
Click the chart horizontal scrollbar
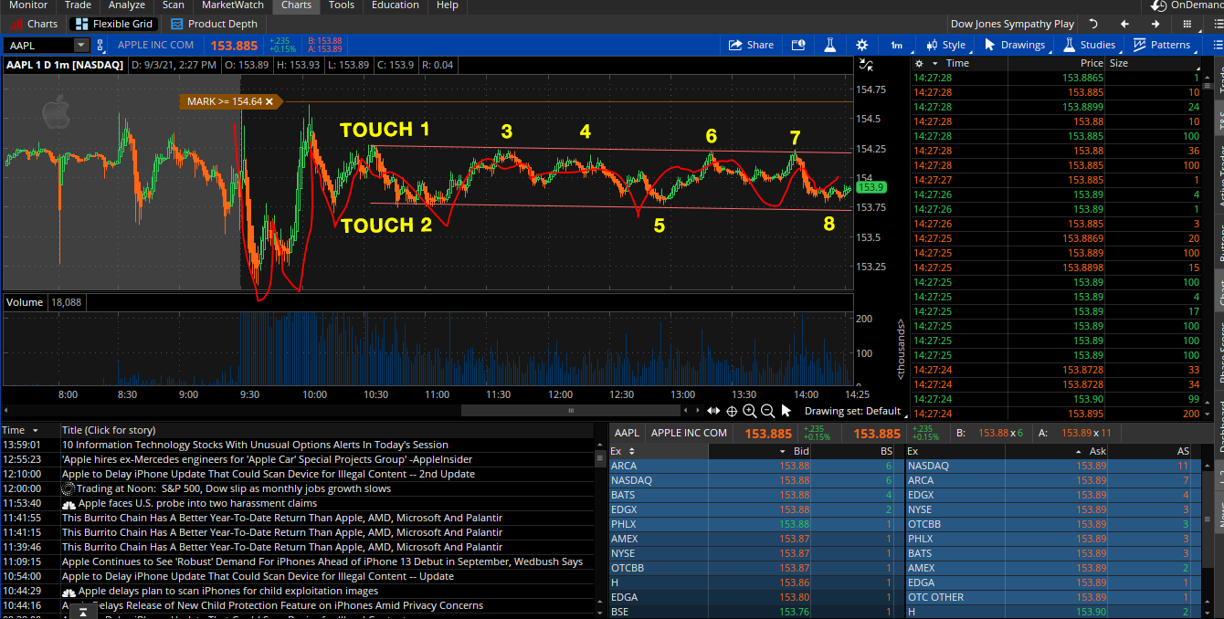[x=571, y=411]
